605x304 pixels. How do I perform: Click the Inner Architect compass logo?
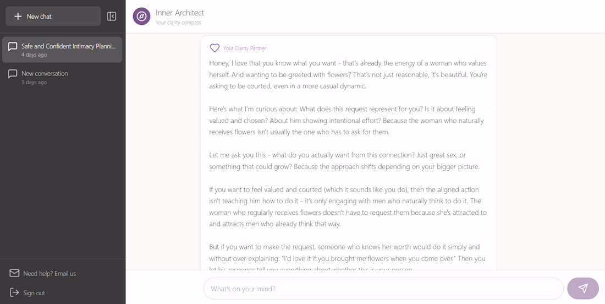pos(141,16)
